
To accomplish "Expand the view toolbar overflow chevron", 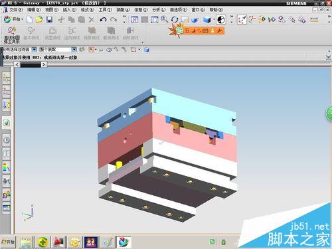I will (x=232, y=17).
